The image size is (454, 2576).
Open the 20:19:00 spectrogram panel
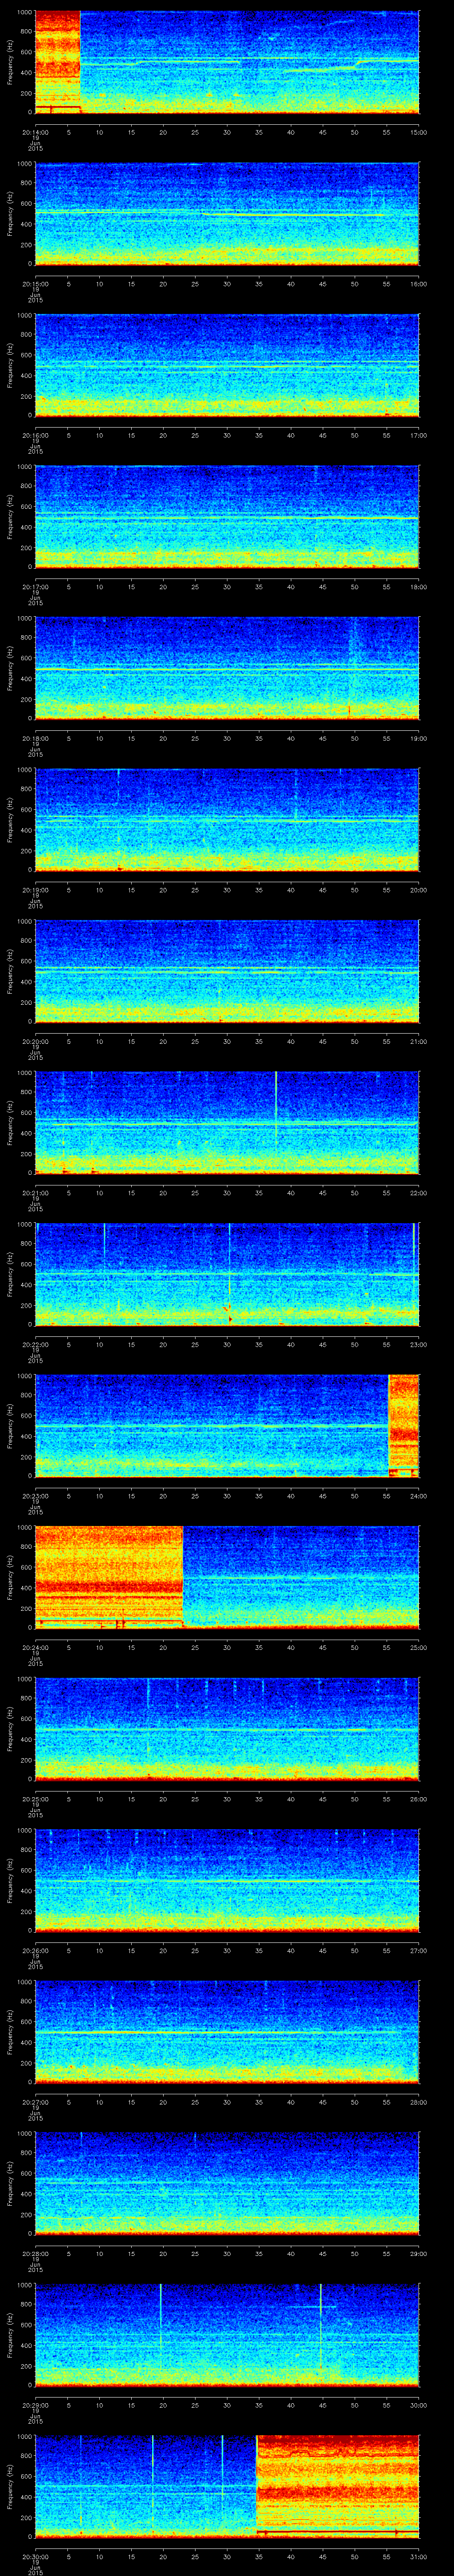point(227,820)
